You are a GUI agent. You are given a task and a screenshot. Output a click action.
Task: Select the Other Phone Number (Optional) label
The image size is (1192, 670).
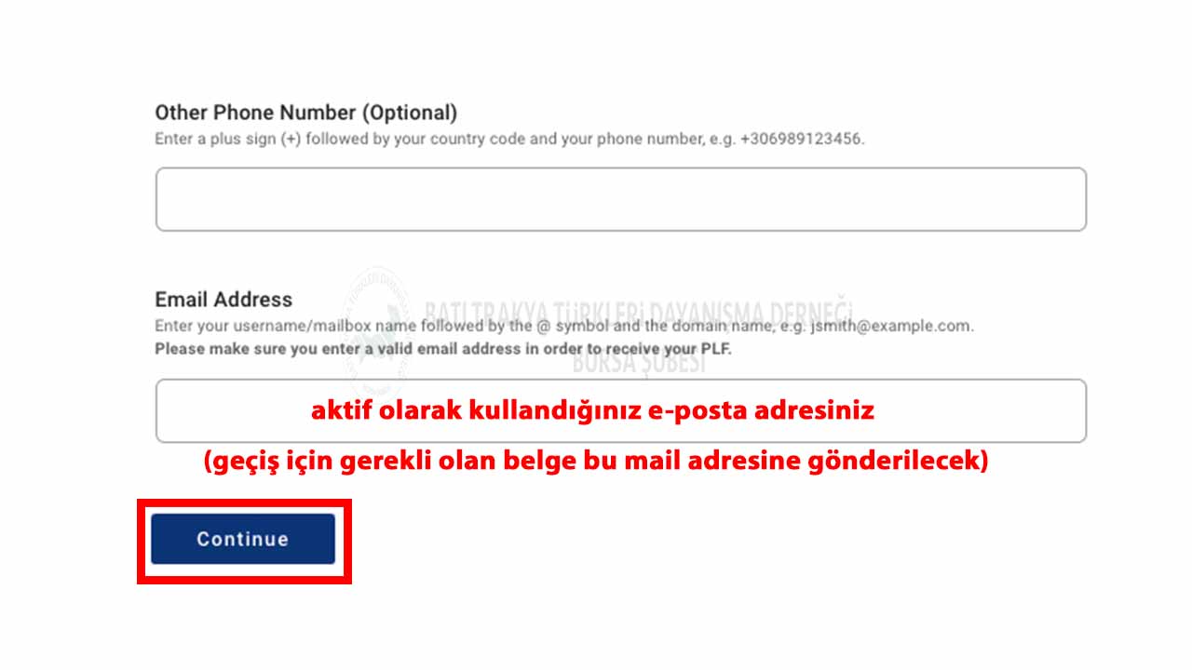pos(306,113)
